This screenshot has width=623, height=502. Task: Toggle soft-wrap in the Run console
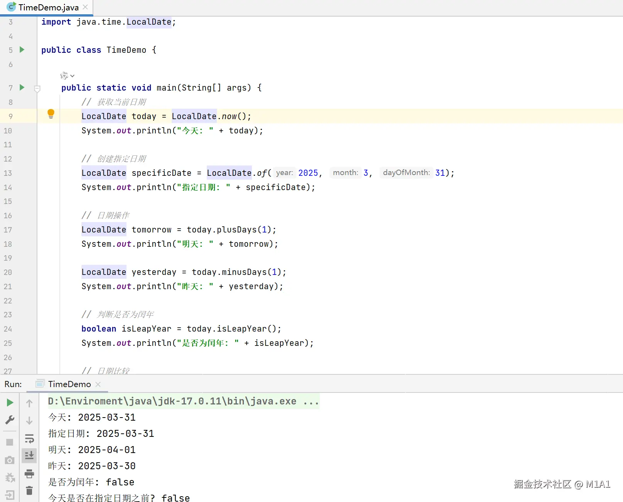[x=29, y=438]
